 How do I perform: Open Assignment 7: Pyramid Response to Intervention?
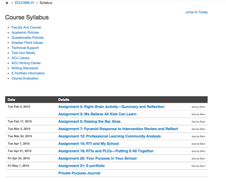[118, 129]
